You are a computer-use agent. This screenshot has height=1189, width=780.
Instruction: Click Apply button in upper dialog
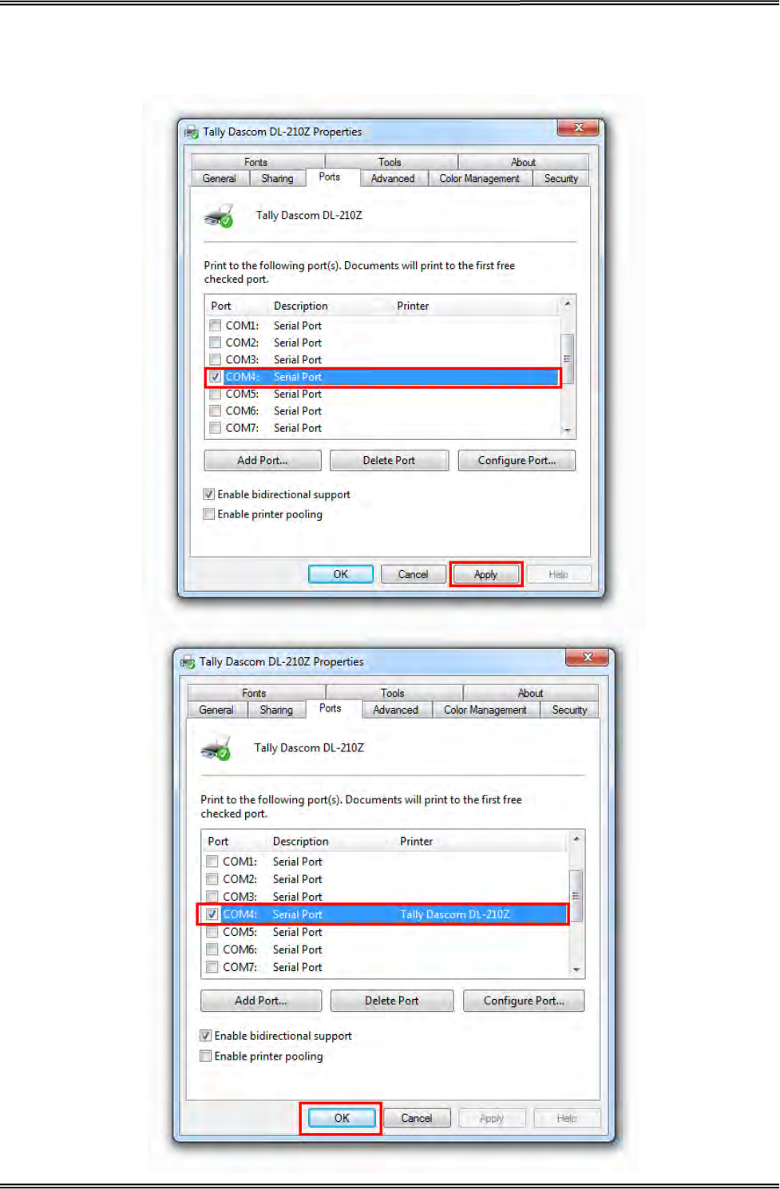tap(485, 574)
